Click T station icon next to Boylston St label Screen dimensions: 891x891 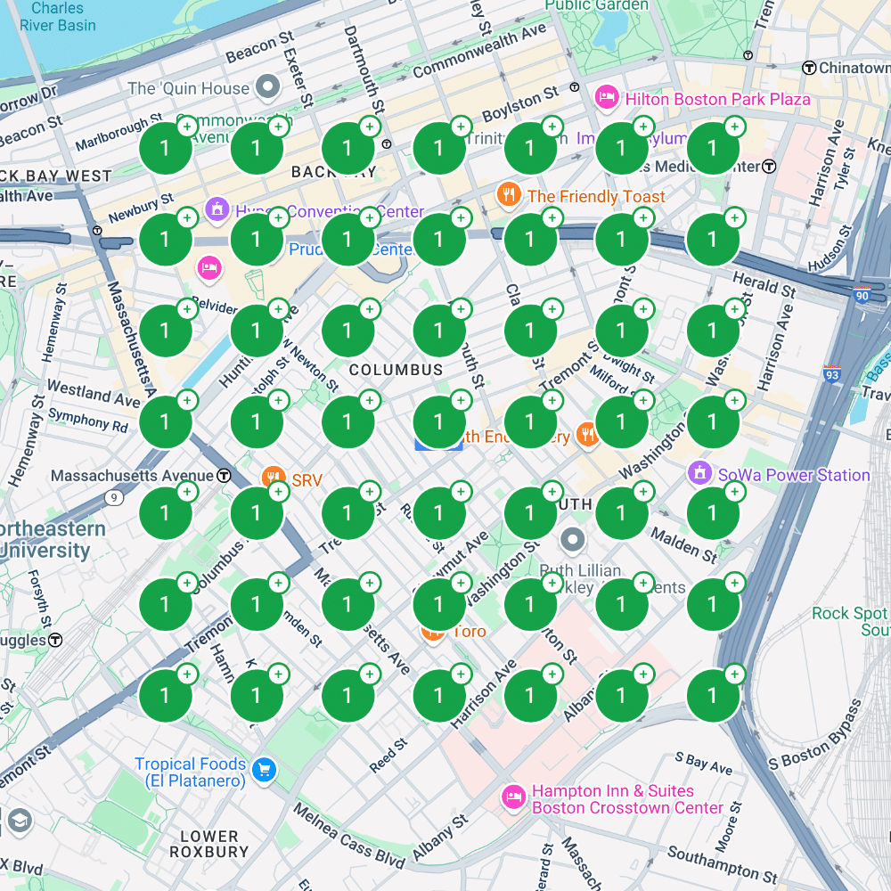[575, 87]
